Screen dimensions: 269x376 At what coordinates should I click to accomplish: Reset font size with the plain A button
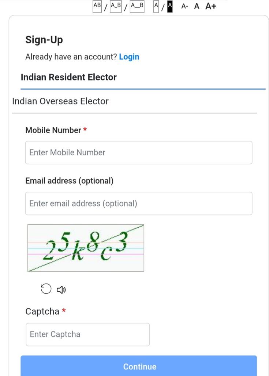(x=197, y=6)
